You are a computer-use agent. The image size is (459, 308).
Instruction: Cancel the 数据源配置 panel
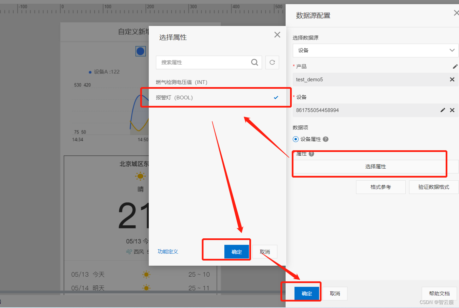click(335, 294)
